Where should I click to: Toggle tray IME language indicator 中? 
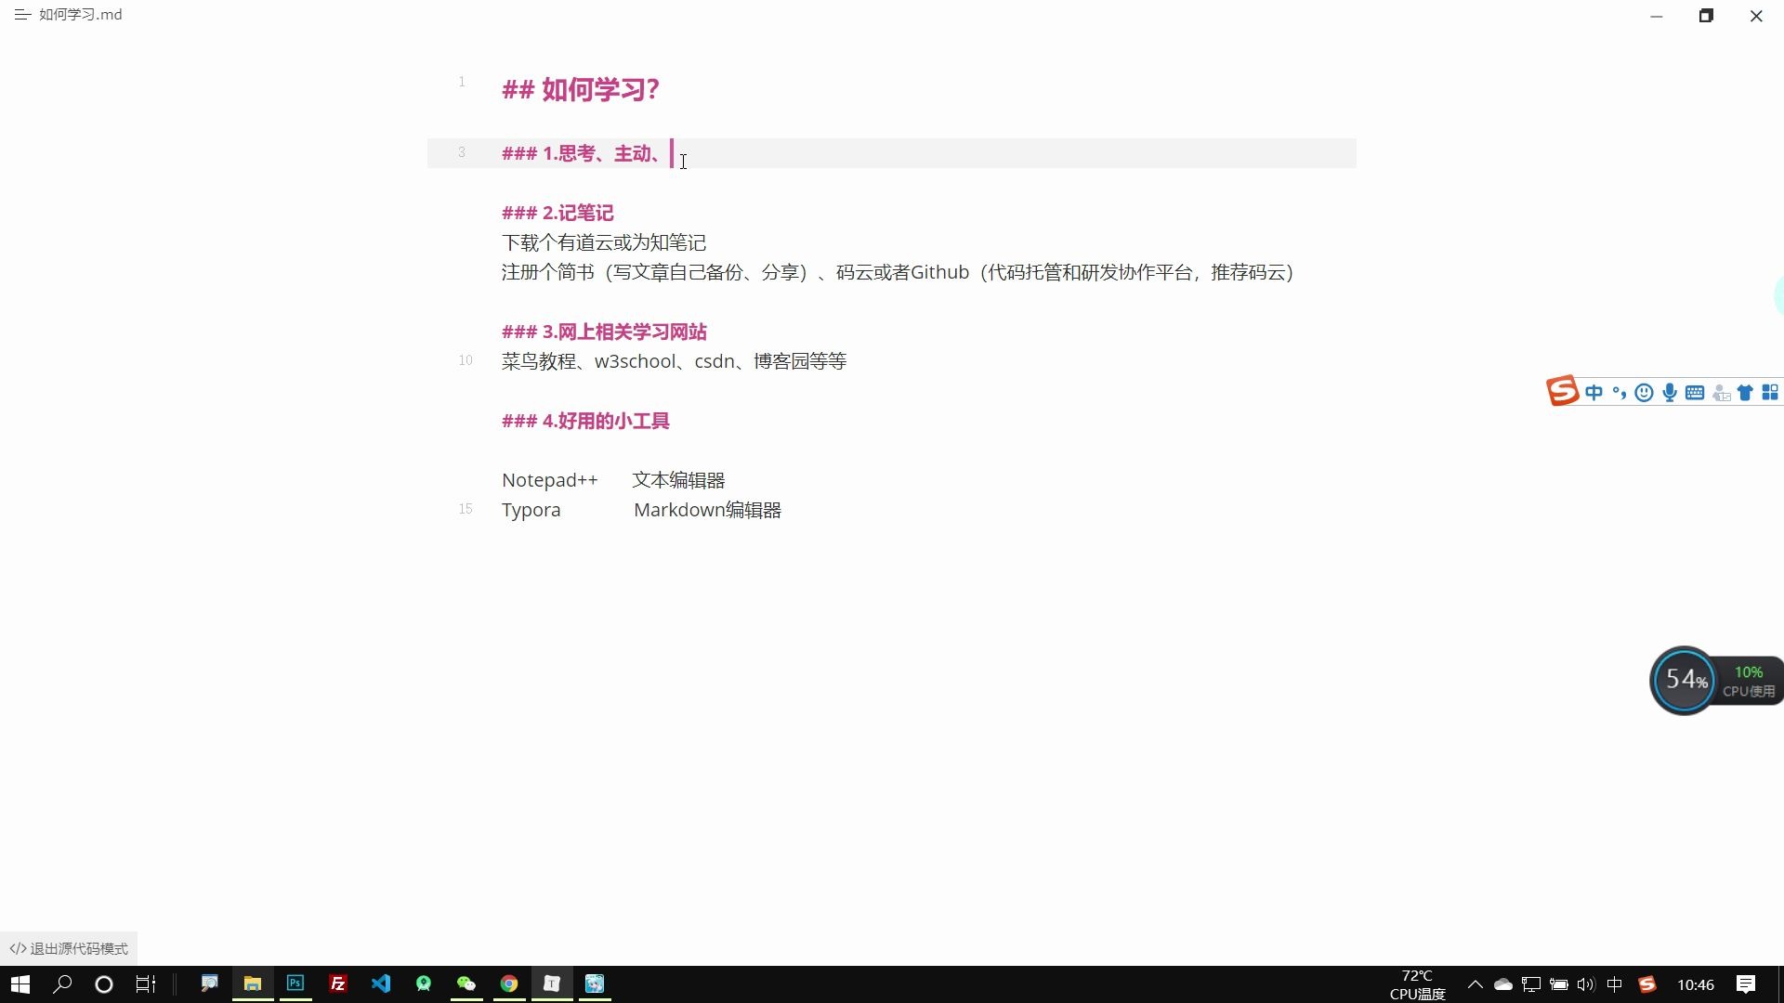coord(1615,984)
